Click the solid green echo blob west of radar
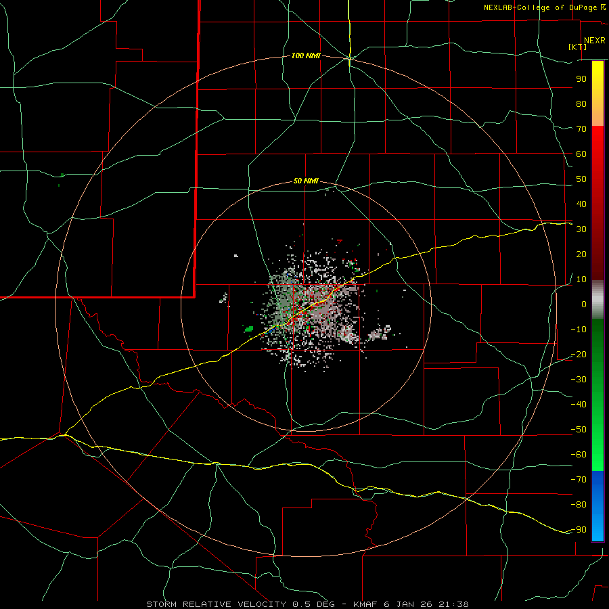The image size is (609, 609). pos(249,329)
